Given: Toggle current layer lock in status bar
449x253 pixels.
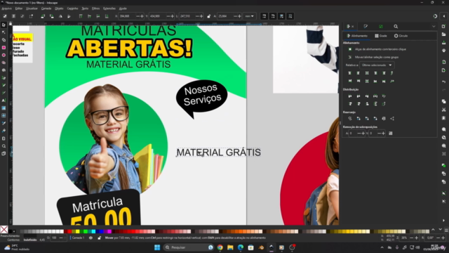Looking at the screenshot, I should (x=99, y=238).
